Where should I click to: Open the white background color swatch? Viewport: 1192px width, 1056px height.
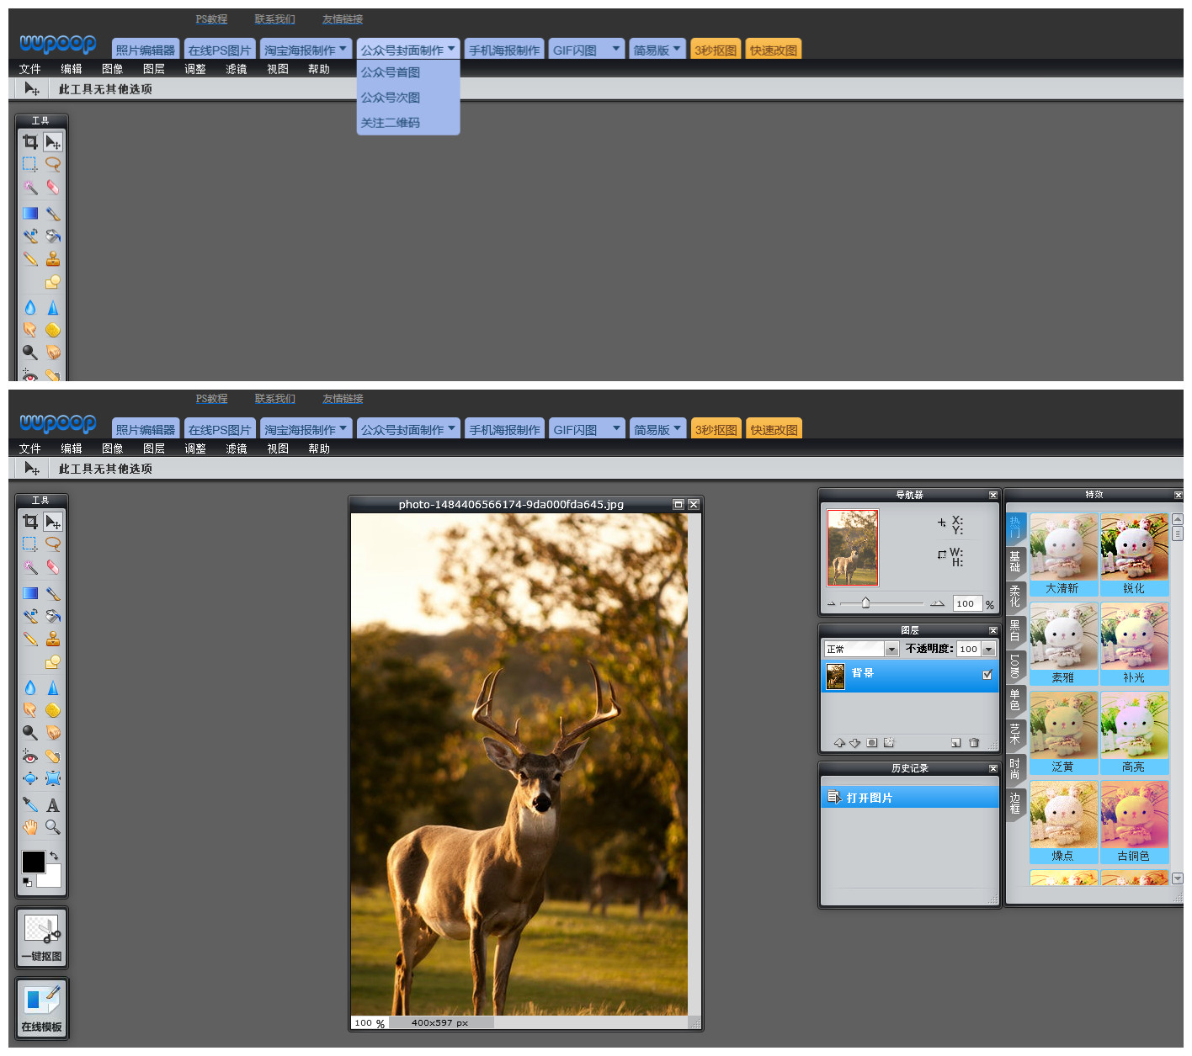51,877
